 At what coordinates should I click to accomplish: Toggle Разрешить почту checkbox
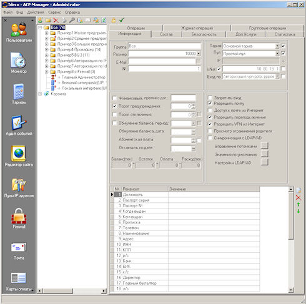(x=210, y=104)
